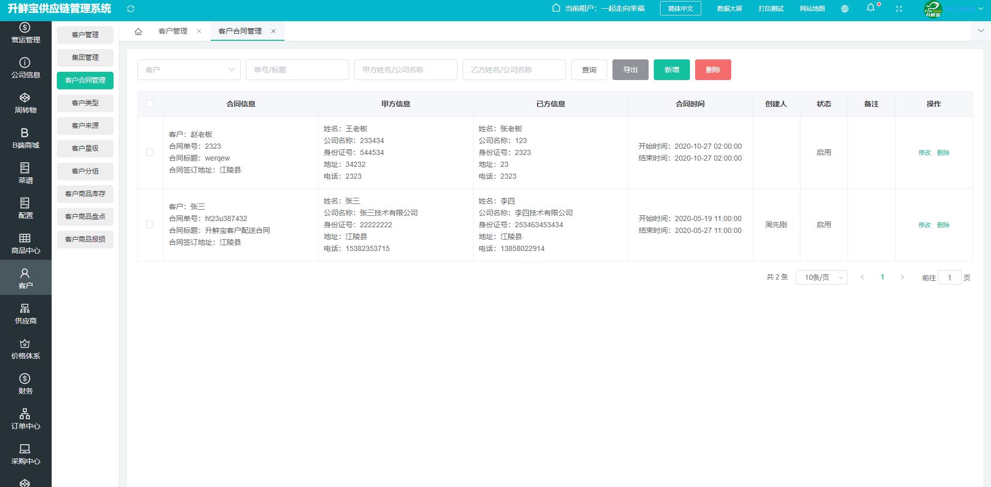Click the green 新增 button
Image resolution: width=991 pixels, height=487 pixels.
pyautogui.click(x=671, y=70)
